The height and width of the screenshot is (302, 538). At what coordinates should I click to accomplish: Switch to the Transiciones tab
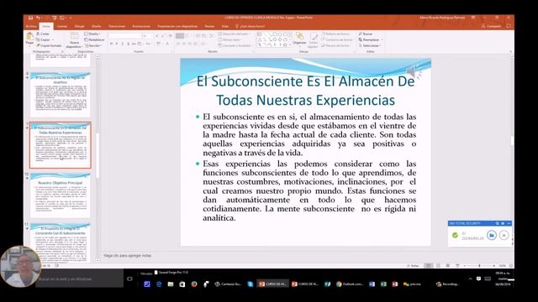pos(117,26)
